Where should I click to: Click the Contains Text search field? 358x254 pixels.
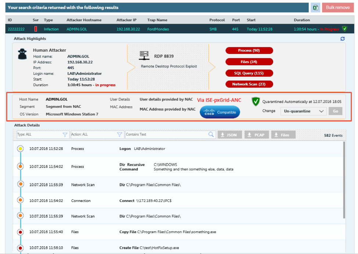tap(166, 135)
